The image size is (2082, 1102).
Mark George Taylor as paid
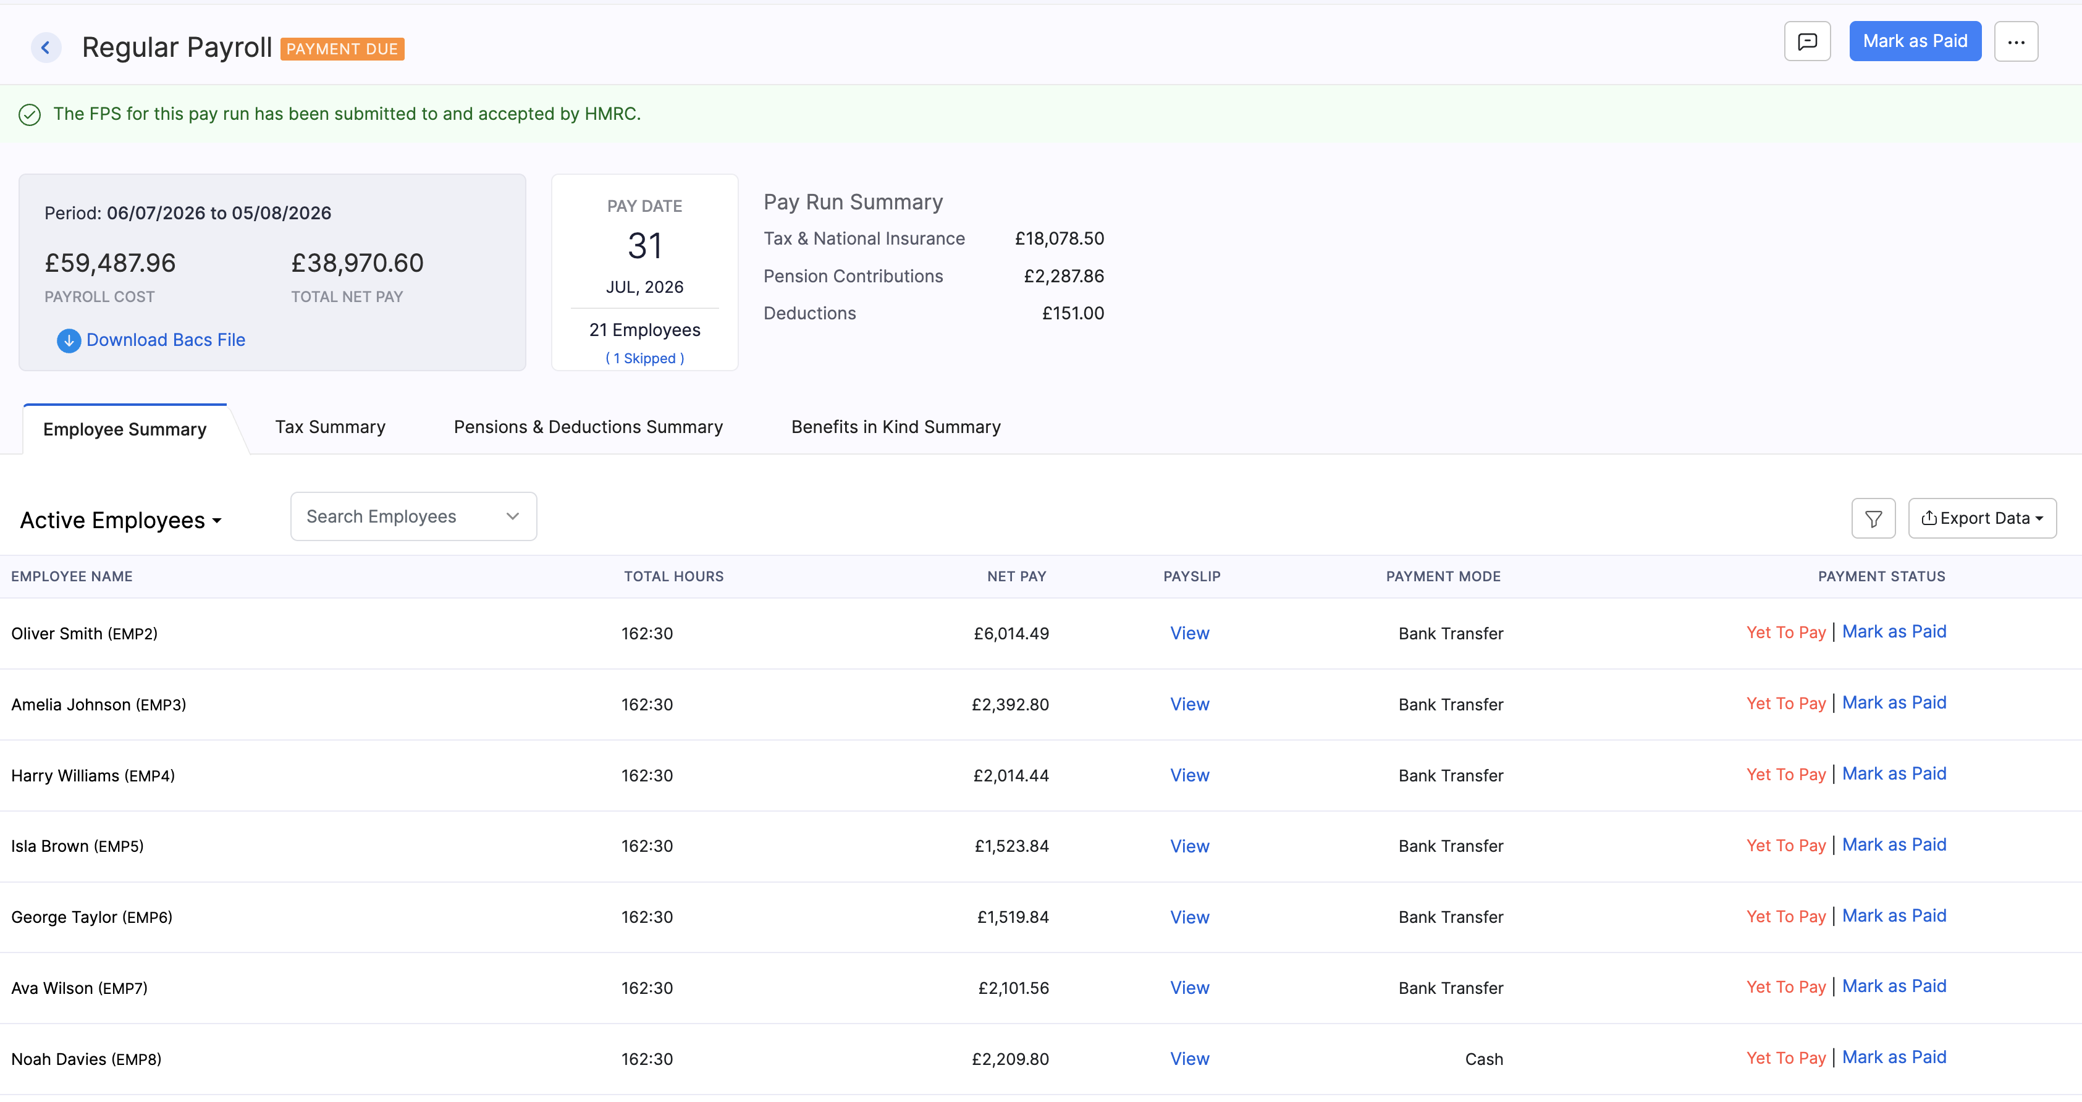1894,916
